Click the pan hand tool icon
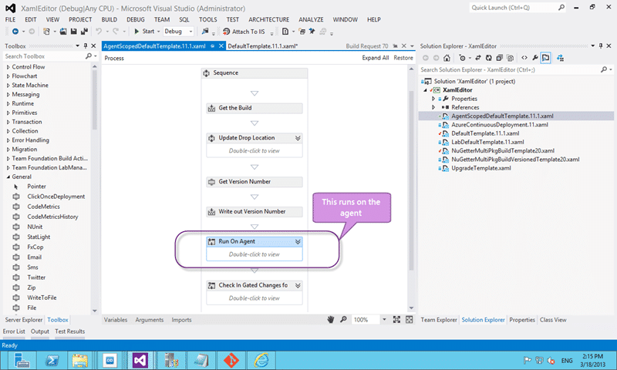The image size is (617, 370). tap(331, 320)
